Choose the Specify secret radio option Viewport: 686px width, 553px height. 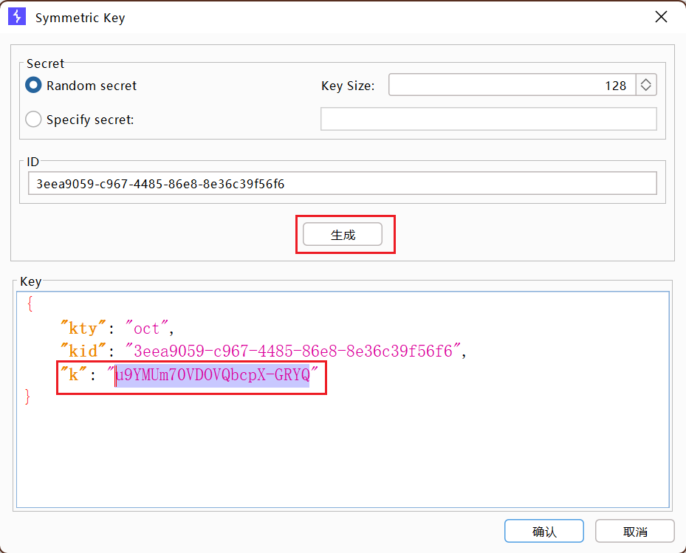(x=33, y=120)
